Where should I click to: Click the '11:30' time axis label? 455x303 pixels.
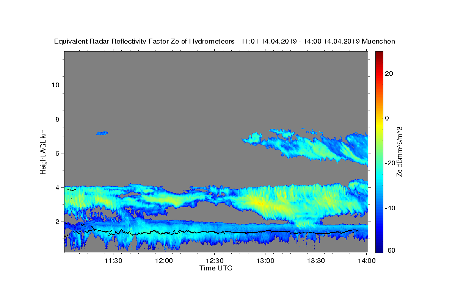[113, 261]
